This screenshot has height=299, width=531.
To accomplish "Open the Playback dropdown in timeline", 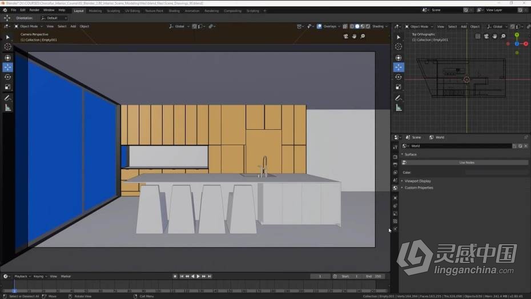I will click(22, 276).
